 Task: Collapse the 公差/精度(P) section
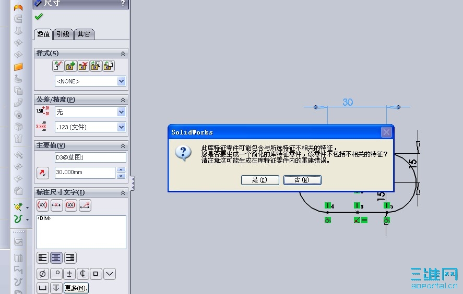coord(123,100)
